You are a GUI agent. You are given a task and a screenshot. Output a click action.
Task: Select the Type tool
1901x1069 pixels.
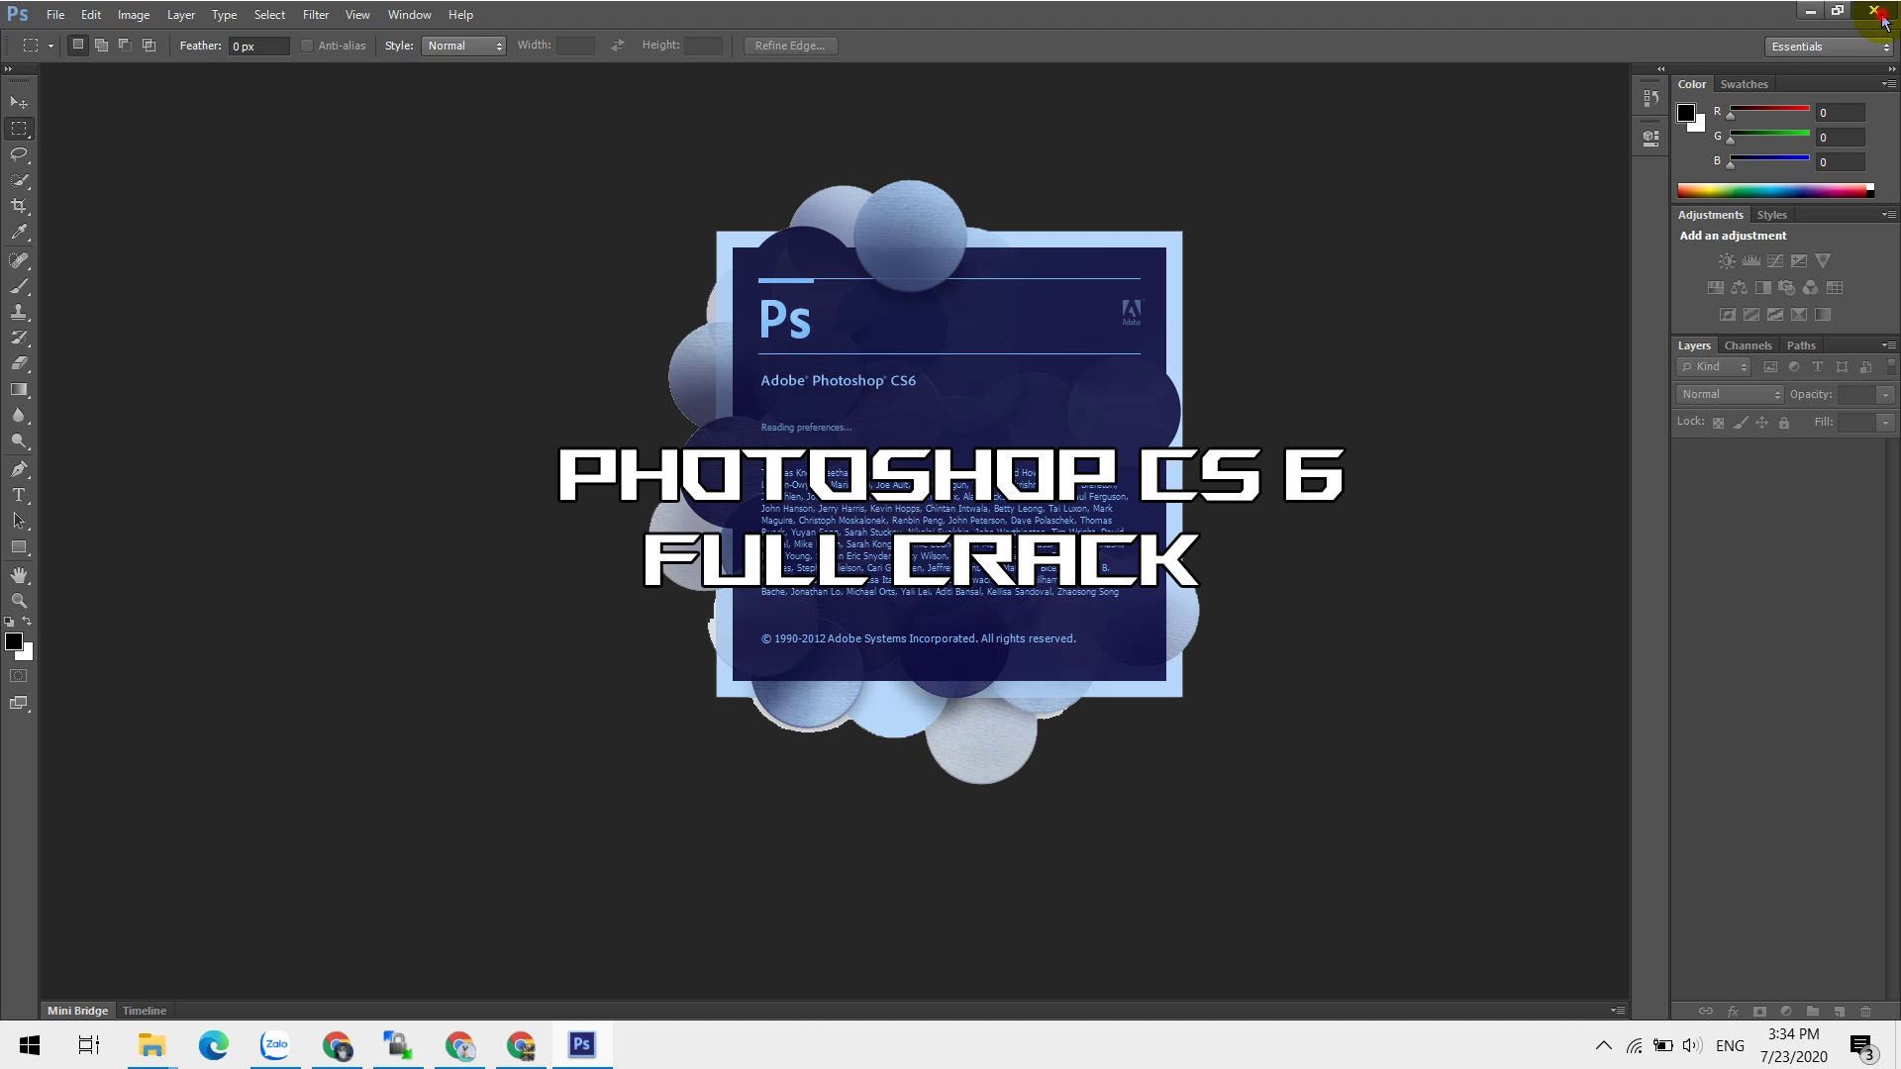(20, 495)
